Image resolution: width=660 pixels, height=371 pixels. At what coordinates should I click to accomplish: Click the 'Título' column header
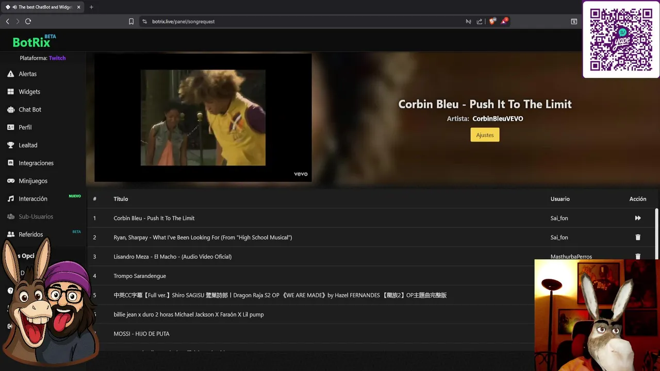click(x=121, y=199)
